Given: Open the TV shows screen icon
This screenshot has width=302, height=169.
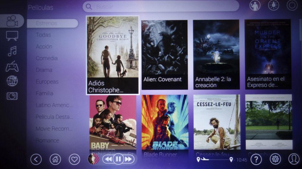Looking at the screenshot, I should [12, 36].
